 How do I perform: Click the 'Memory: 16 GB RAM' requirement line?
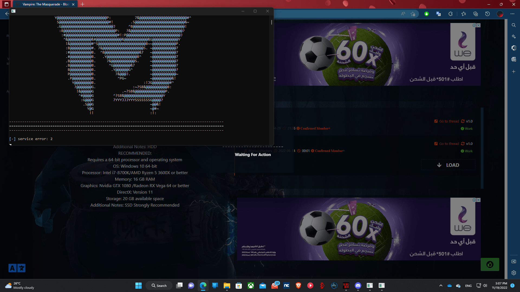tap(135, 179)
